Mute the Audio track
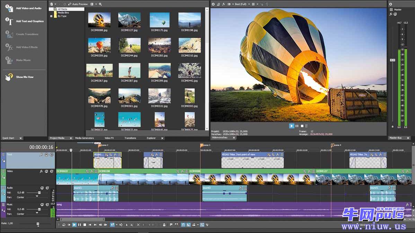415x233 pixels. point(42,188)
